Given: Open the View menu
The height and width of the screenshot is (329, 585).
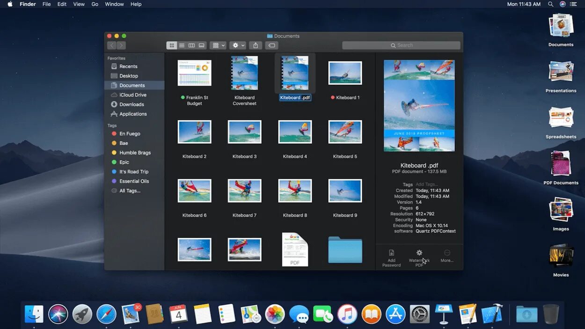Looking at the screenshot, I should (79, 4).
